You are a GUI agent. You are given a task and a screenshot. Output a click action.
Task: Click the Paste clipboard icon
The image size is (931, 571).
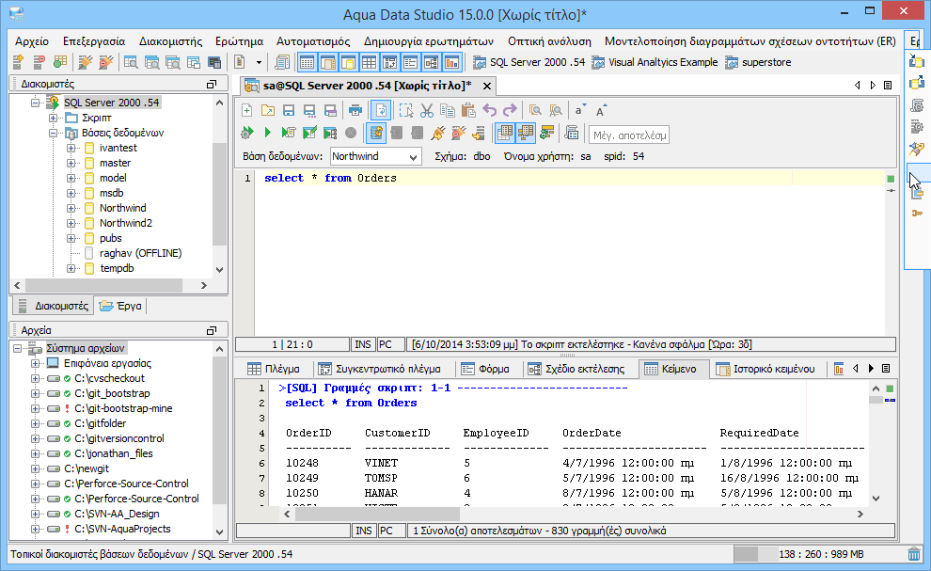467,110
